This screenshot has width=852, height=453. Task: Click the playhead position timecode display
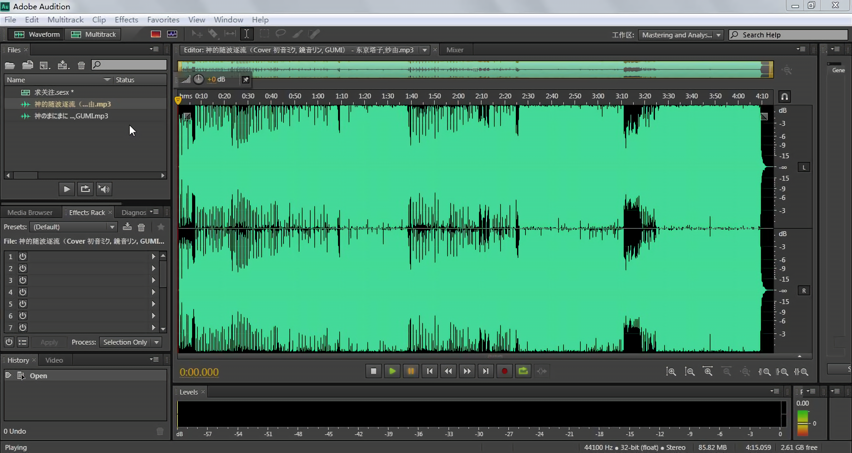click(x=199, y=371)
